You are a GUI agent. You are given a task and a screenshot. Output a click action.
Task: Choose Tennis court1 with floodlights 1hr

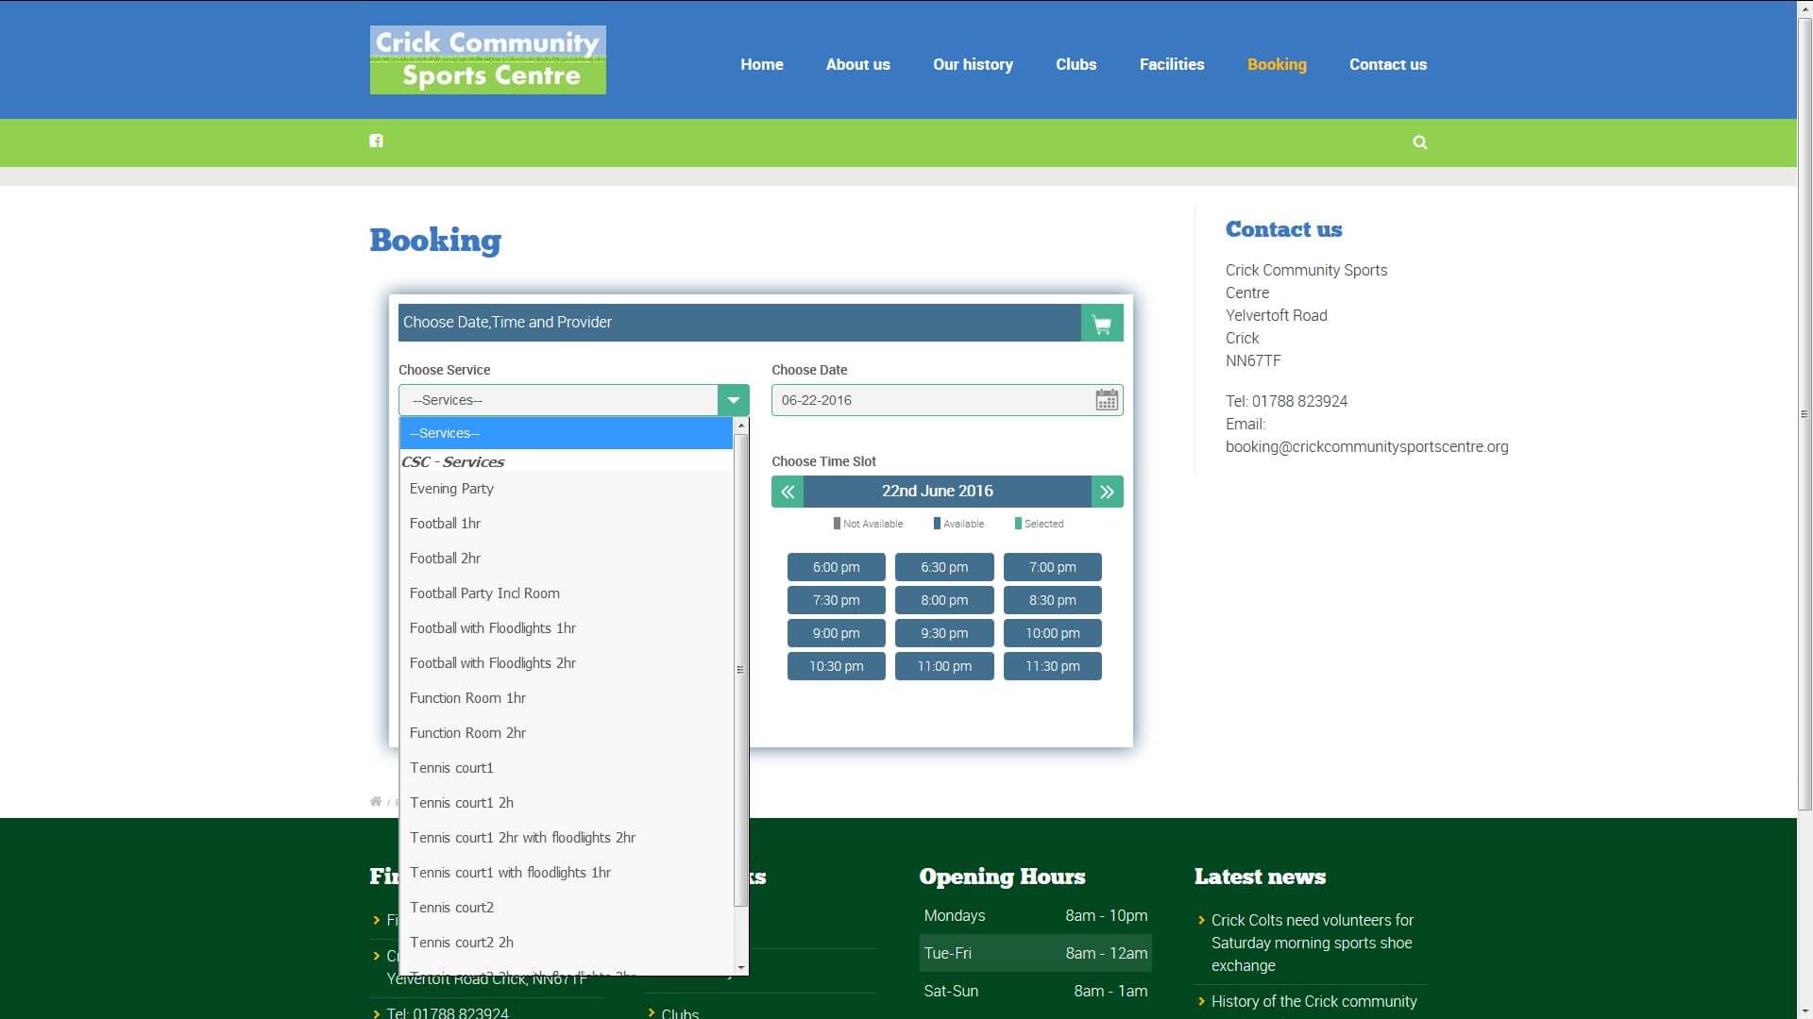click(x=566, y=873)
